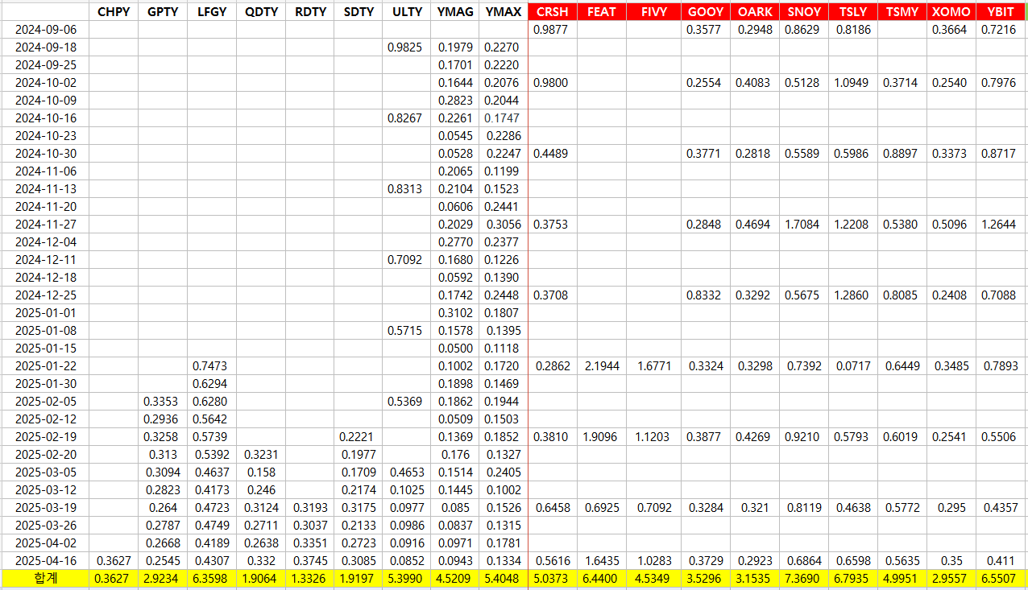Select the FEAT total value 6.4400

click(x=602, y=578)
